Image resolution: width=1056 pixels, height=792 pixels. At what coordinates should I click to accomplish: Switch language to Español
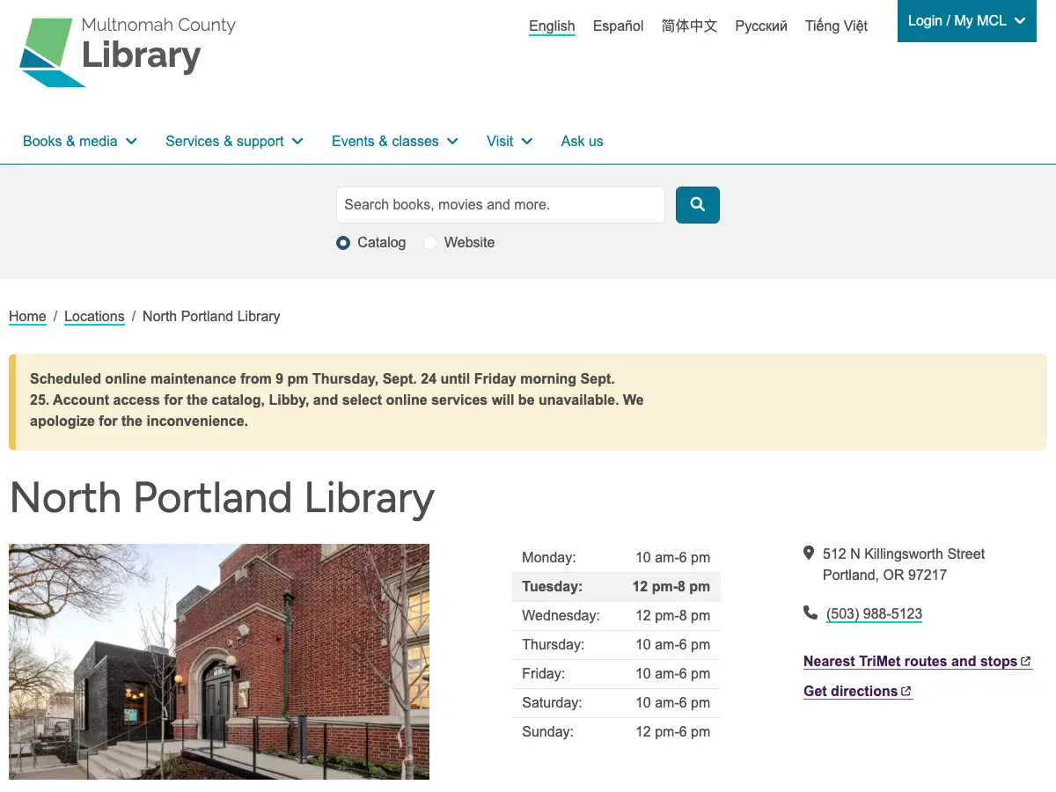619,26
